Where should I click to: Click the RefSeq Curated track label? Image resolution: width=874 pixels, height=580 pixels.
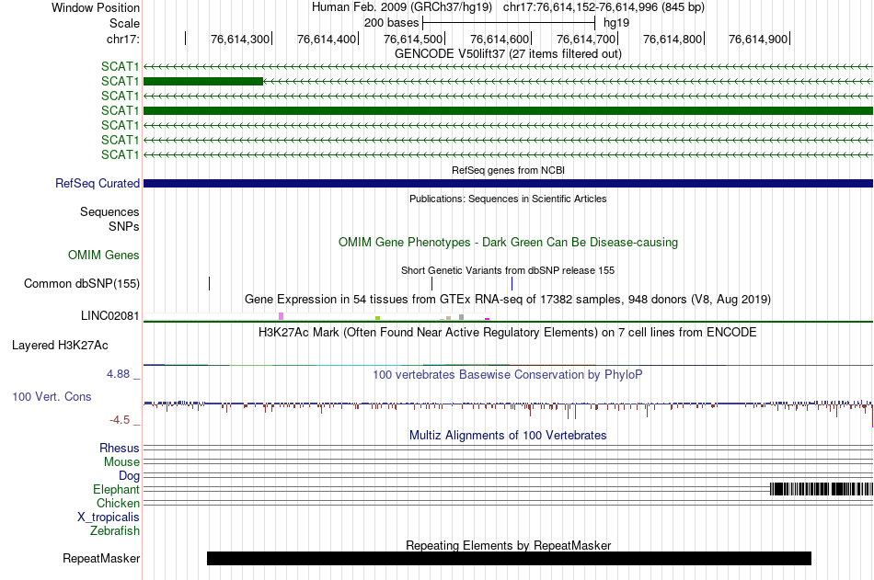tap(98, 183)
